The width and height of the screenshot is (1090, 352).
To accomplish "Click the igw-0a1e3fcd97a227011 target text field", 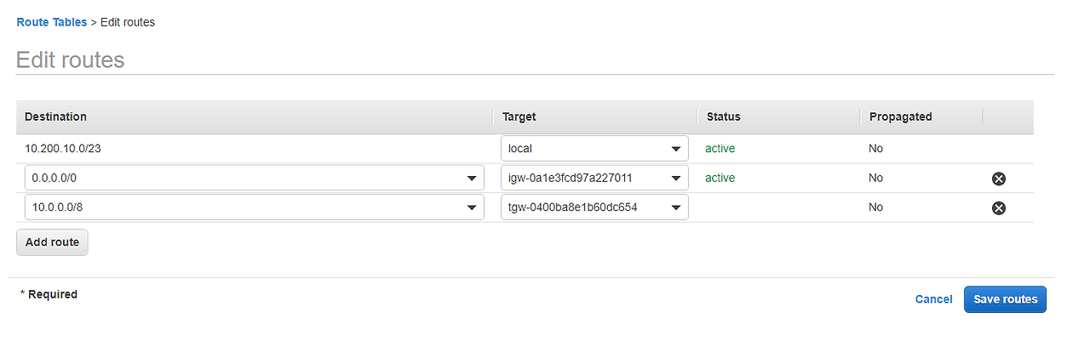I will (594, 179).
